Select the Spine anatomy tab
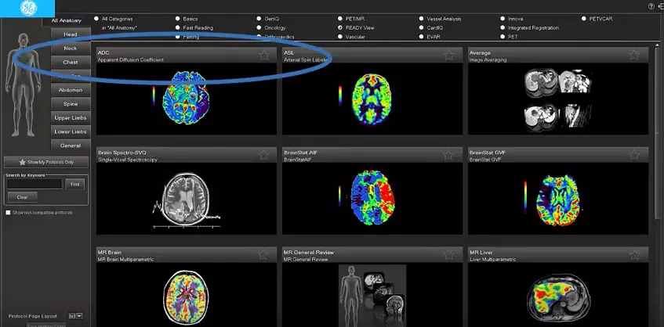This screenshot has height=327, width=664. coord(71,104)
